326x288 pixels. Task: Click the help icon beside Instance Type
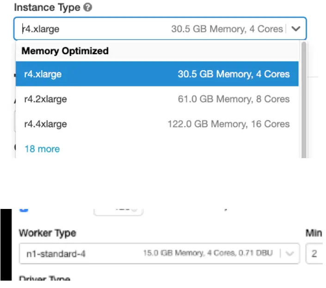pyautogui.click(x=88, y=8)
